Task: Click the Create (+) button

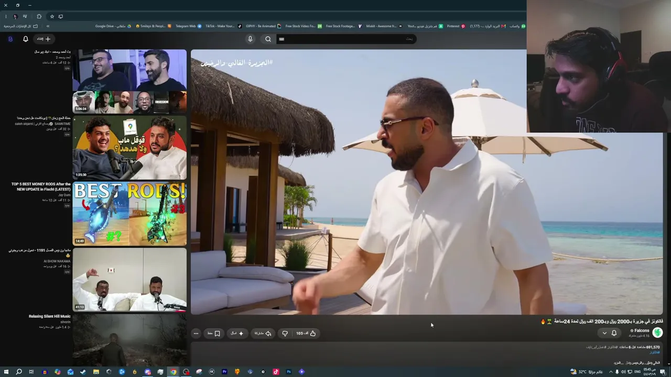Action: point(44,39)
